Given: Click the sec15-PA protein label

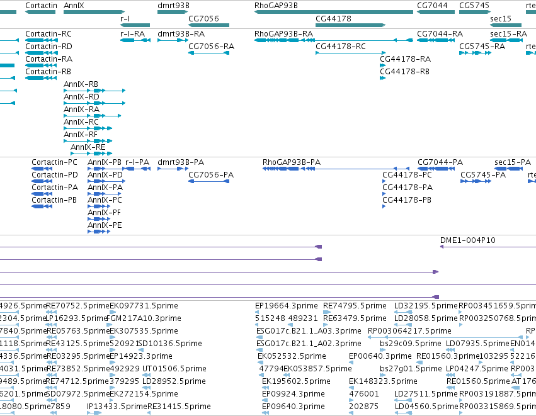Looking at the screenshot, I should 513,162.
